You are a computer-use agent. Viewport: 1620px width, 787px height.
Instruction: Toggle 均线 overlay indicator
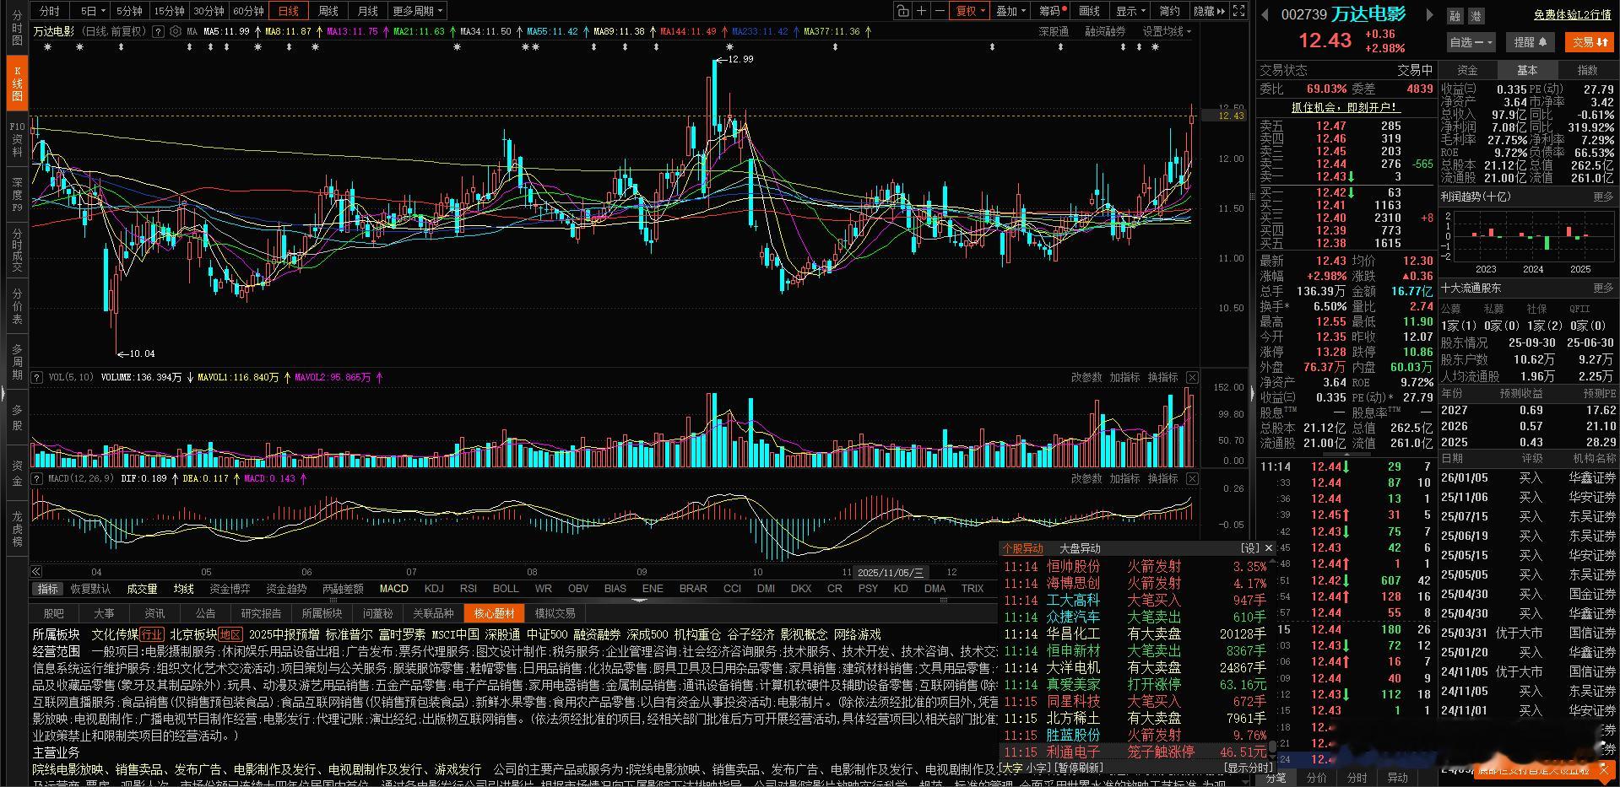184,589
